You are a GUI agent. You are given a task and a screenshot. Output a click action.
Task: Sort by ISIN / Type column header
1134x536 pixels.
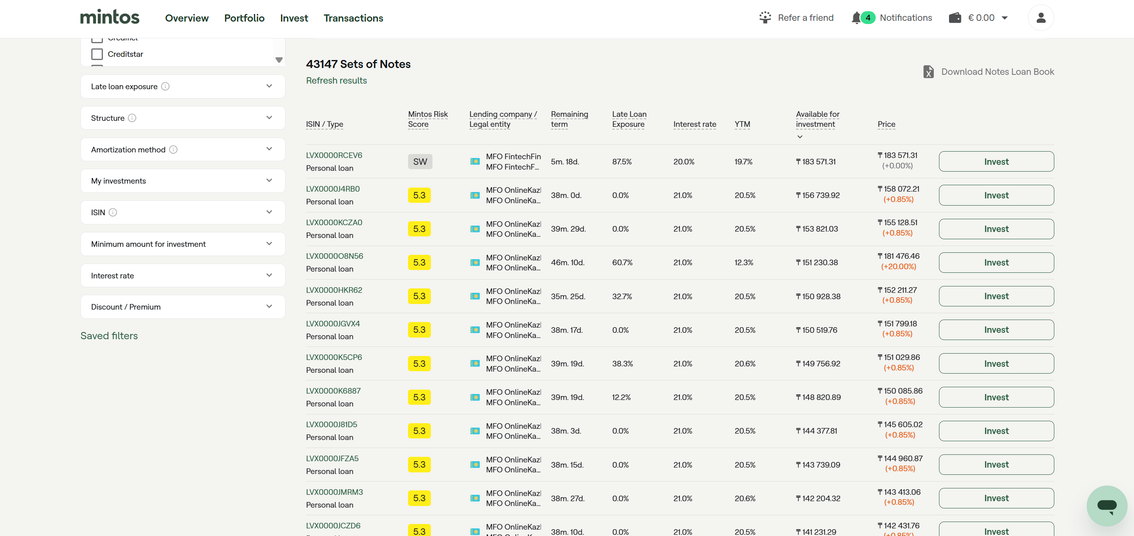click(324, 124)
